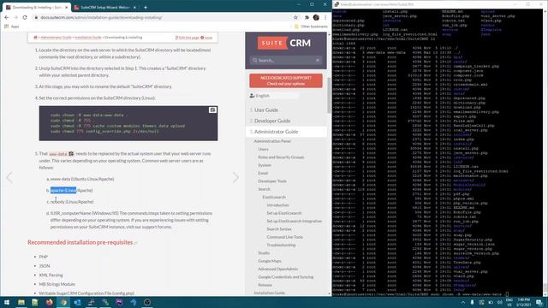Open Google Maps in the sidebar
This screenshot has height=308, width=548.
(x=270, y=261)
